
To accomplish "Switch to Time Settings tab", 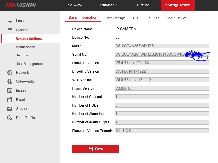I will tap(115, 18).
